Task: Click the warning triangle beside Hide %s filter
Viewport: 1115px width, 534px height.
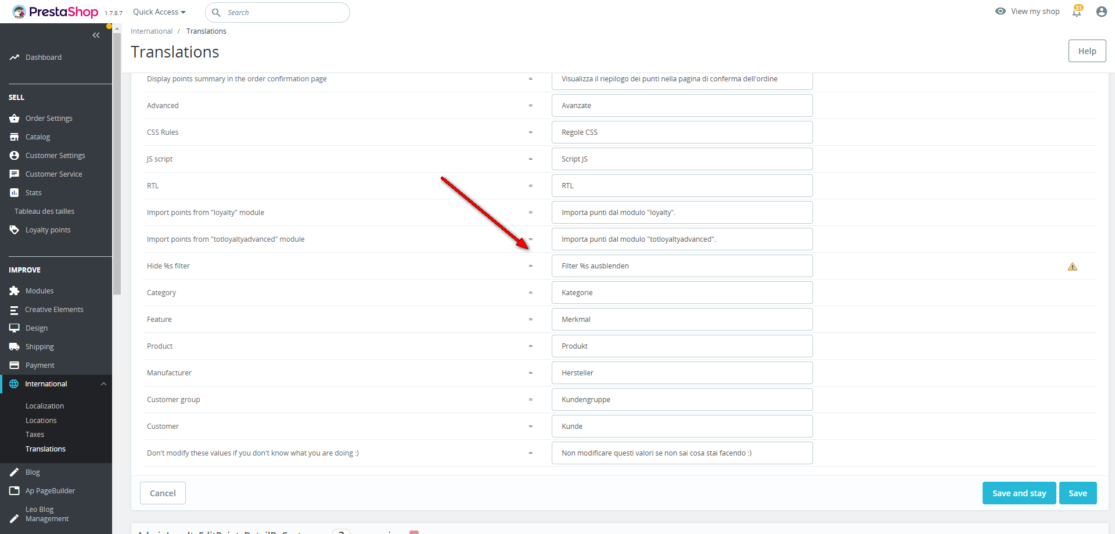Action: click(1072, 267)
